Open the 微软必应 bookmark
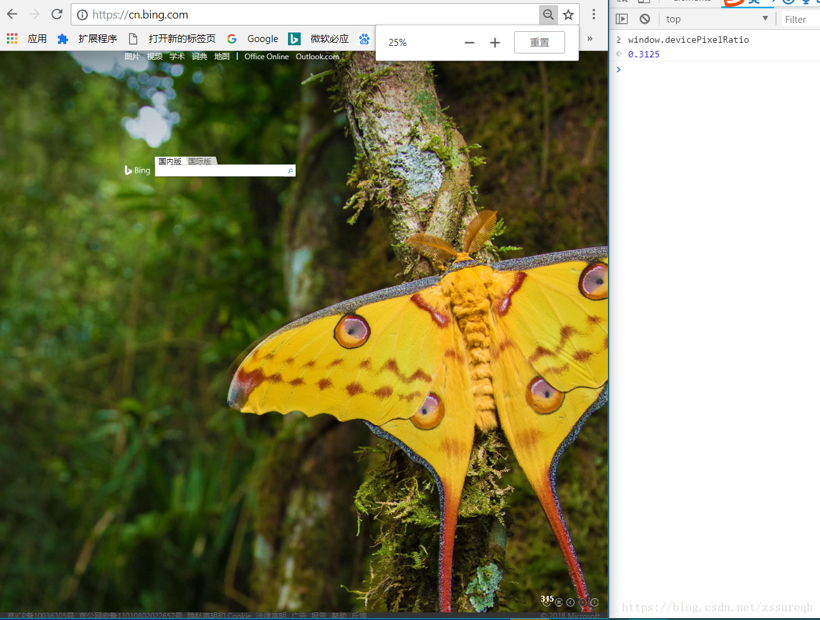Screen dimensions: 820x620 click(x=319, y=39)
